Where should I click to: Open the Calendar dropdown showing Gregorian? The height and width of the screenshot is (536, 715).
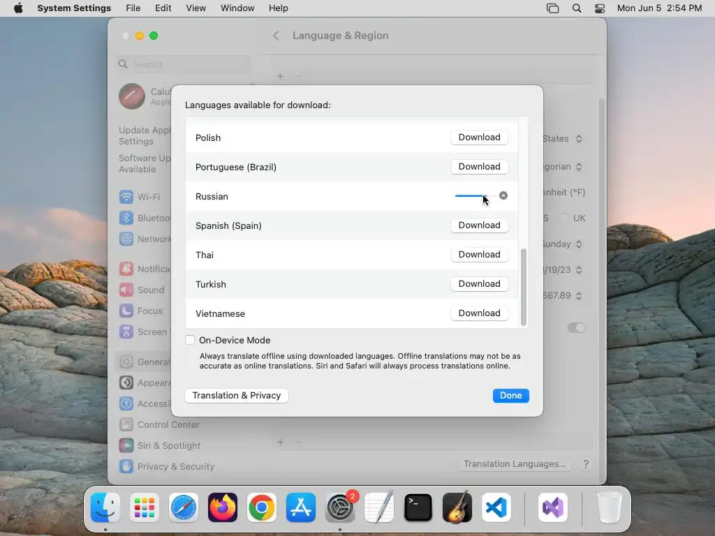(563, 166)
